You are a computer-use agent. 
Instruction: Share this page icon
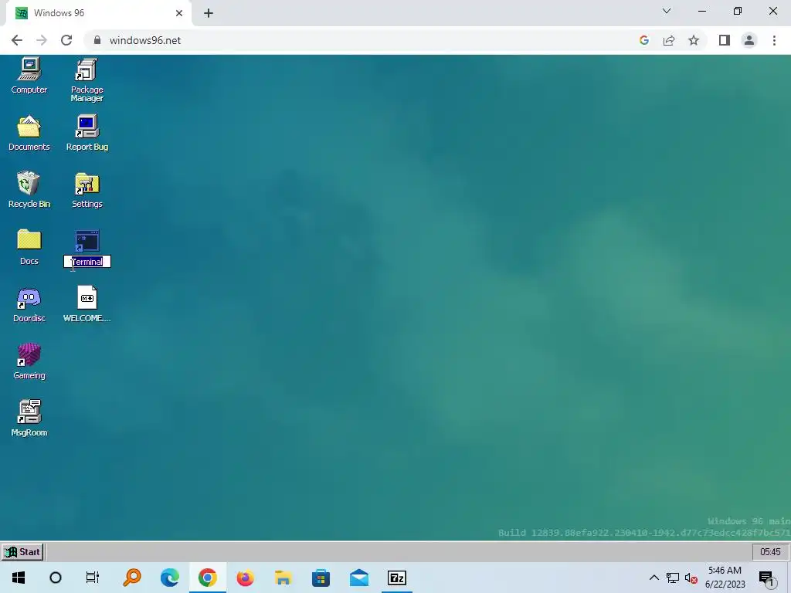click(669, 40)
